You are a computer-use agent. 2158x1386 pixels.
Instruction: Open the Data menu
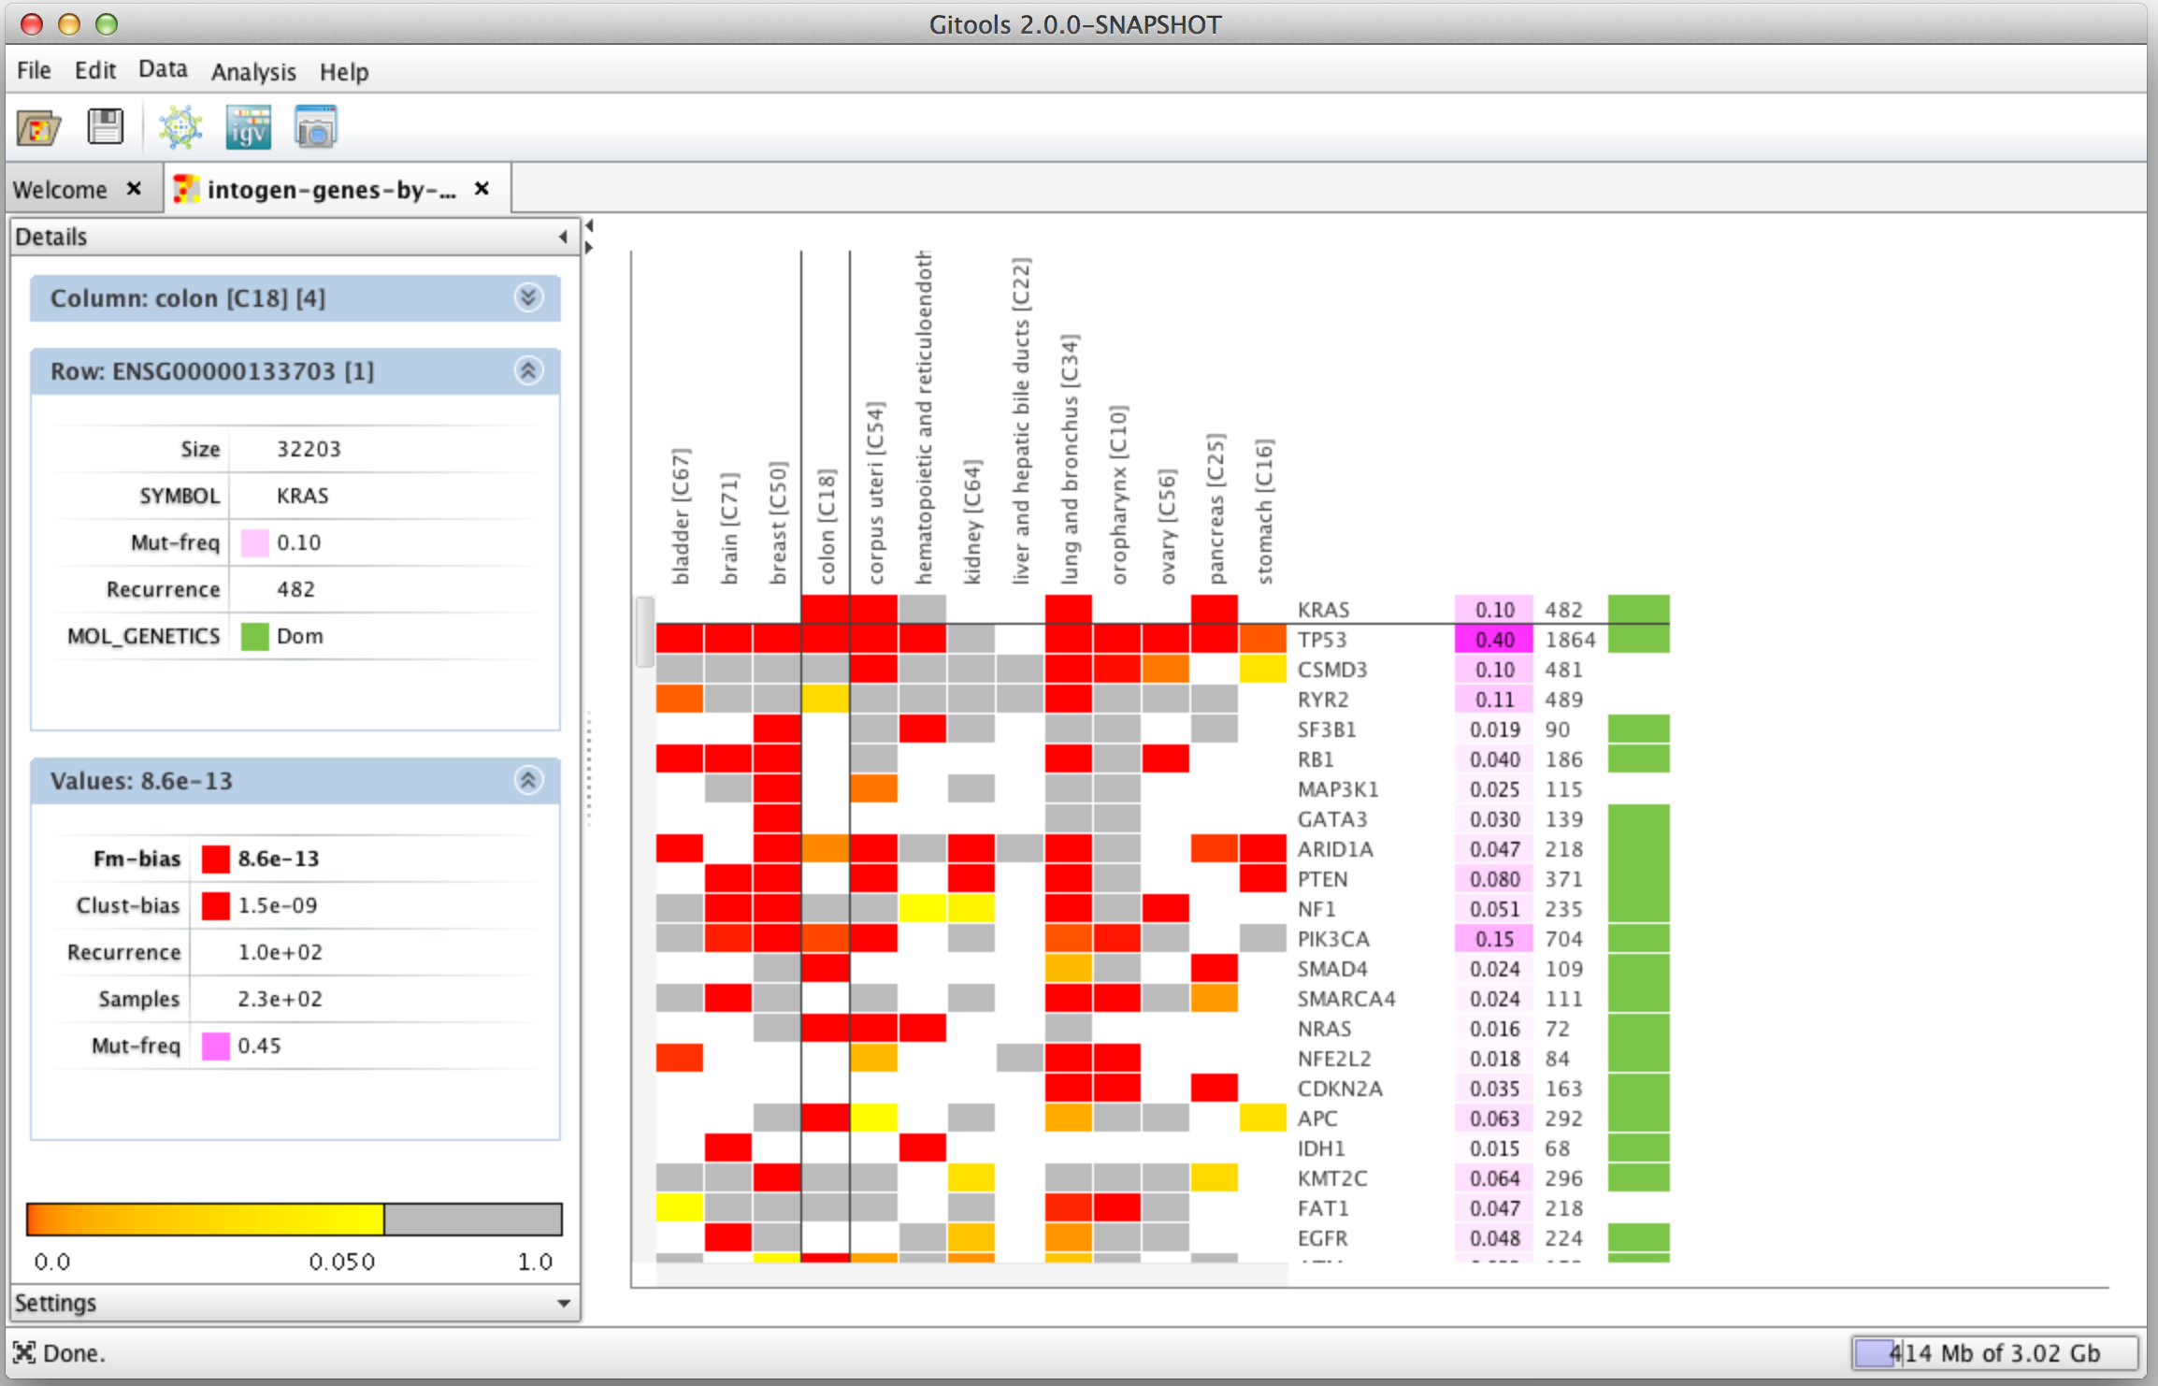[x=163, y=70]
